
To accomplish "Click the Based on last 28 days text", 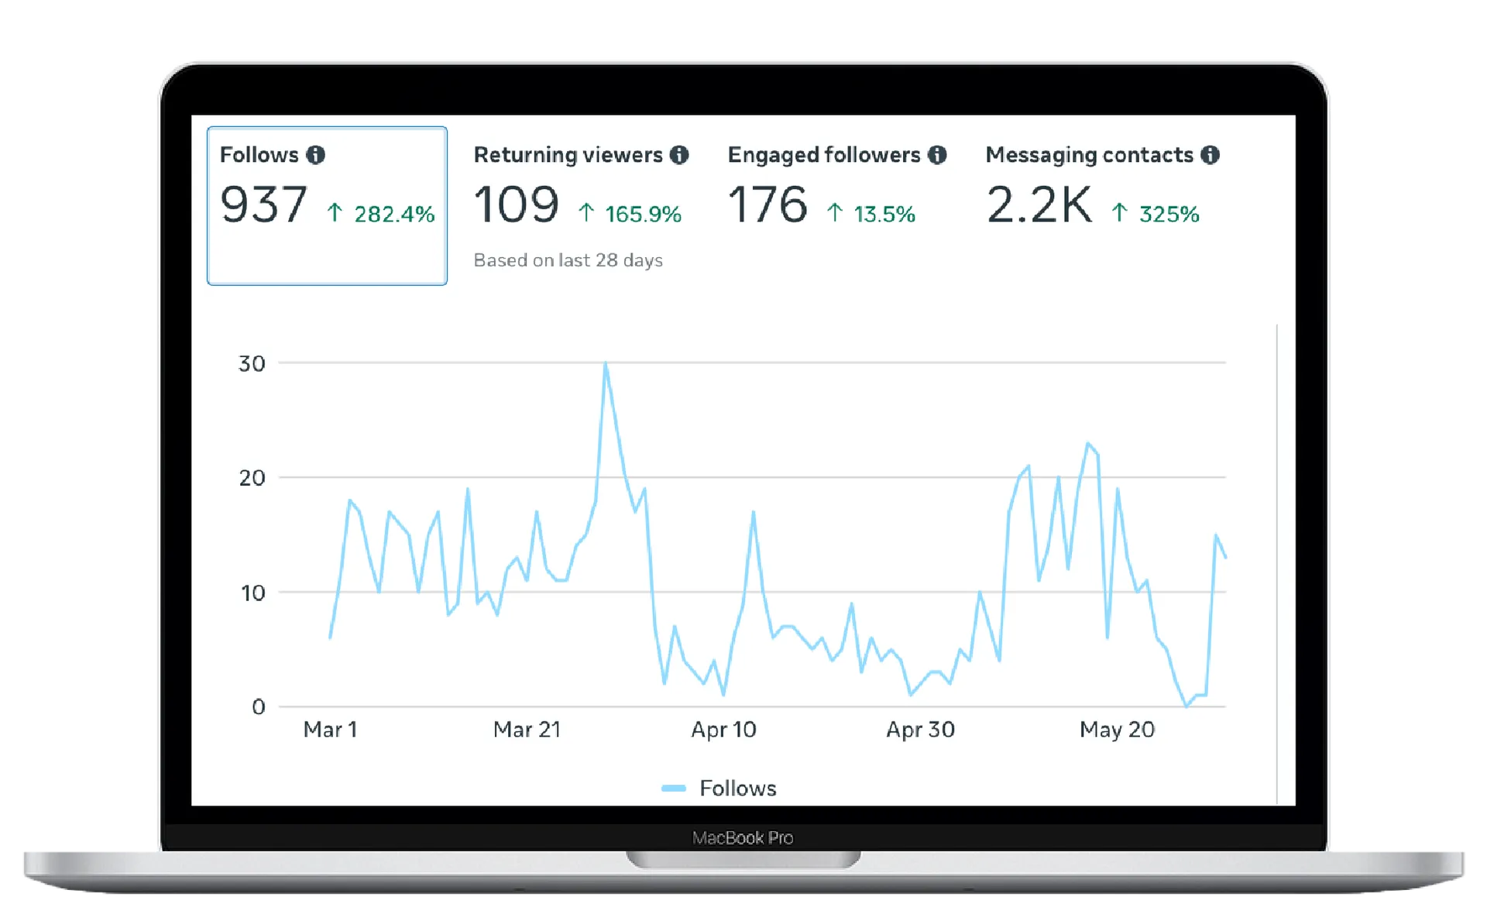I will click(568, 260).
